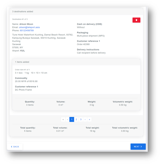
Task: Click the NEXT button
Action: (138, 147)
